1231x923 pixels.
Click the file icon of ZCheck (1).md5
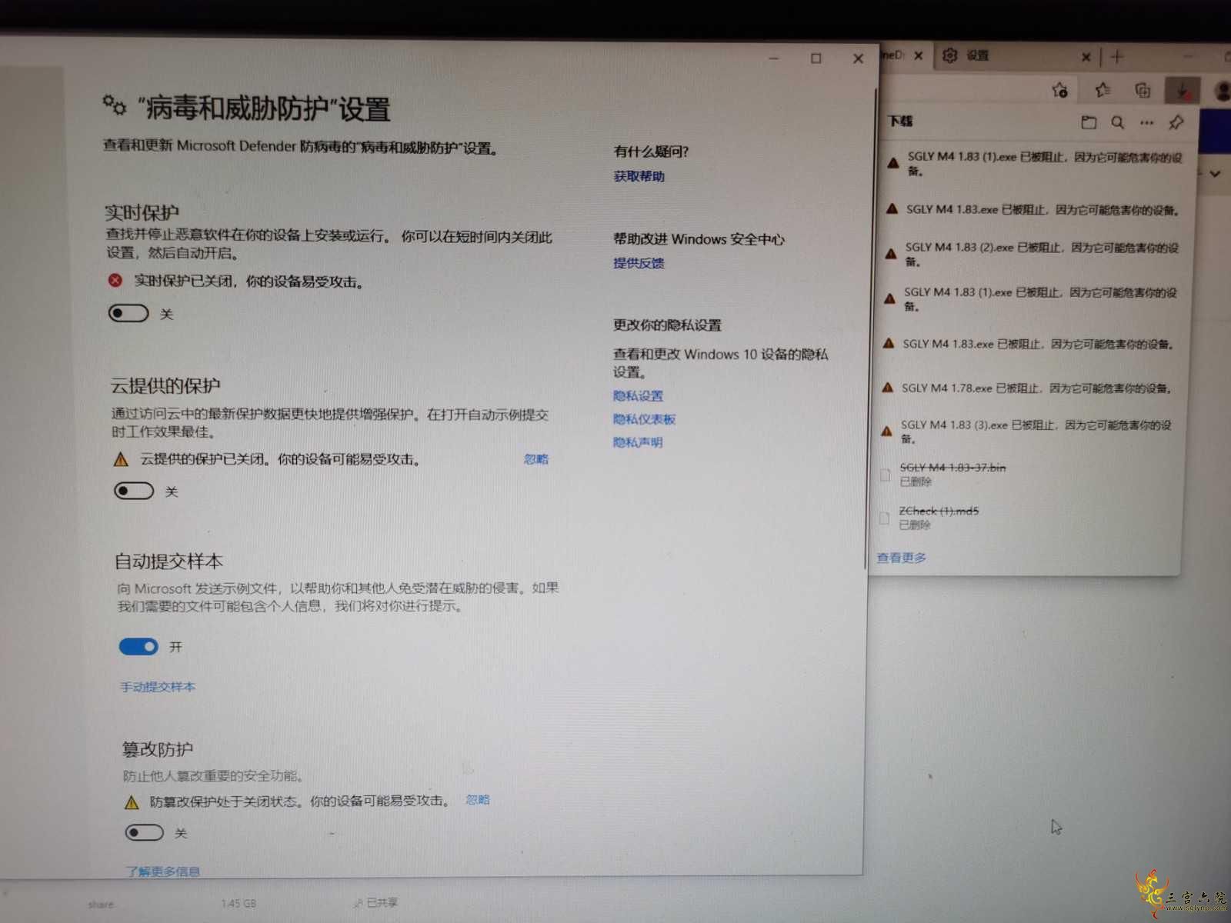tap(884, 518)
